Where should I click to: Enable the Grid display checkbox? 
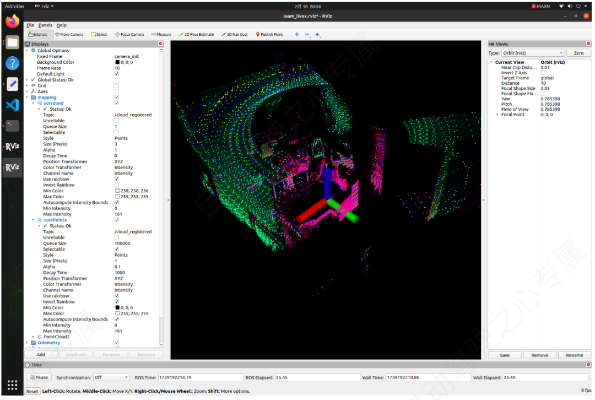[x=116, y=85]
